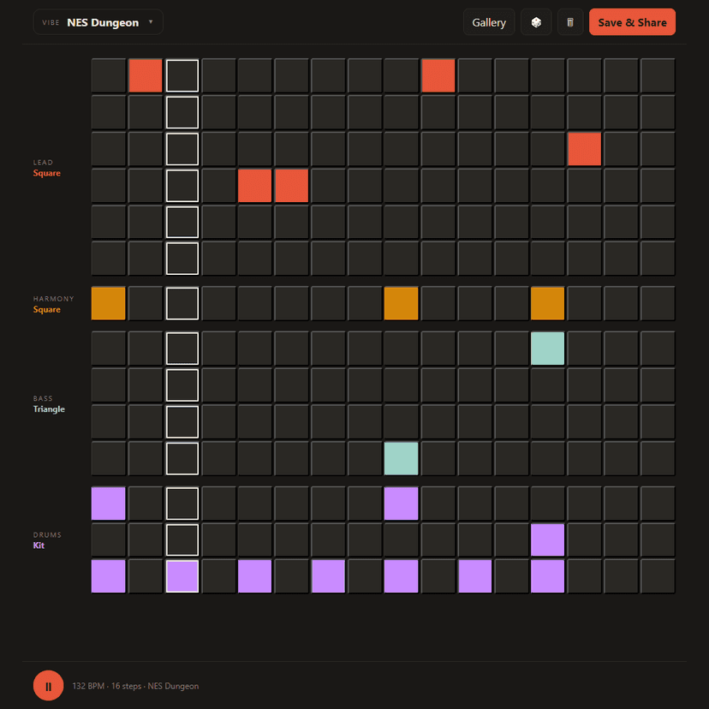The height and width of the screenshot is (709, 709).
Task: Click the Bass Triangle instrument label
Action: click(49, 409)
